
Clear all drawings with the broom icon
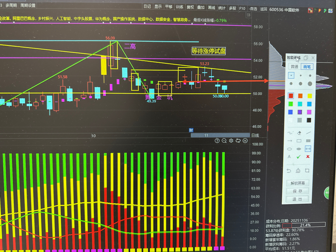coord(298,171)
